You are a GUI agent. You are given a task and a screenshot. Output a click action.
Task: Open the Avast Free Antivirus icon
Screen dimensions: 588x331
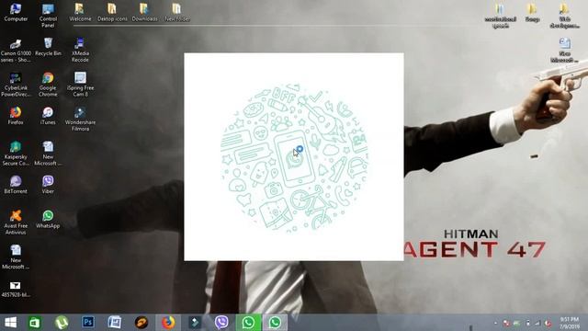pos(16,223)
